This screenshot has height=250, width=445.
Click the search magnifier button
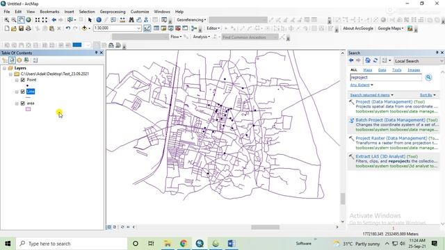(428, 77)
